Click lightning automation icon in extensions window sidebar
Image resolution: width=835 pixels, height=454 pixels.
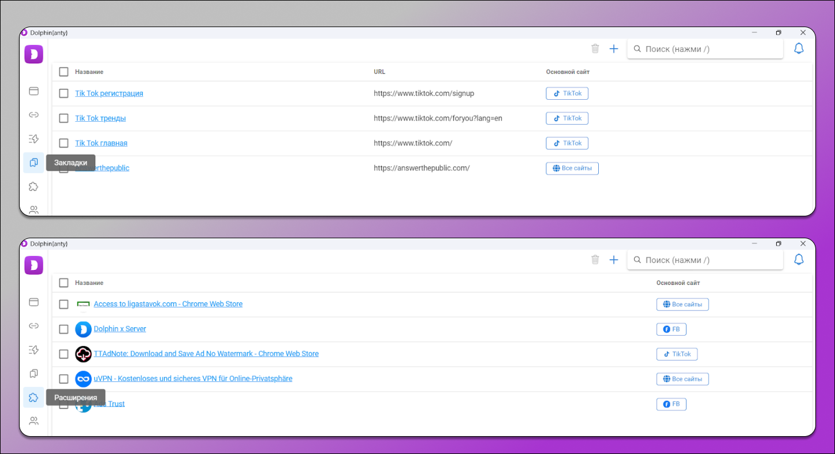[33, 350]
